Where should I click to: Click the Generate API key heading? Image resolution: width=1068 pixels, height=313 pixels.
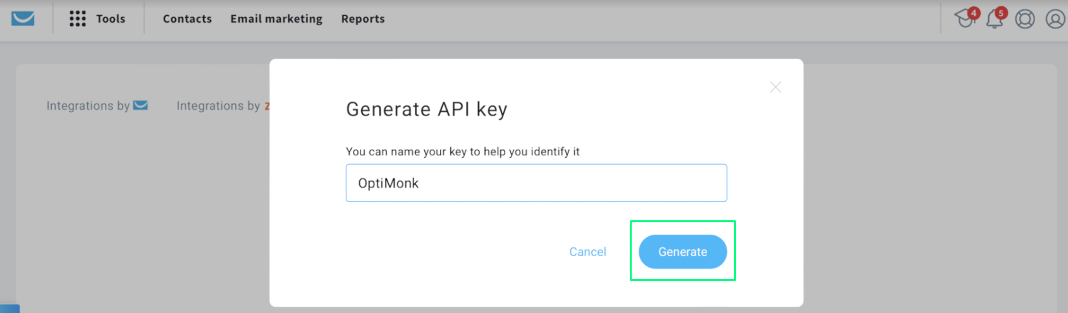click(x=427, y=109)
